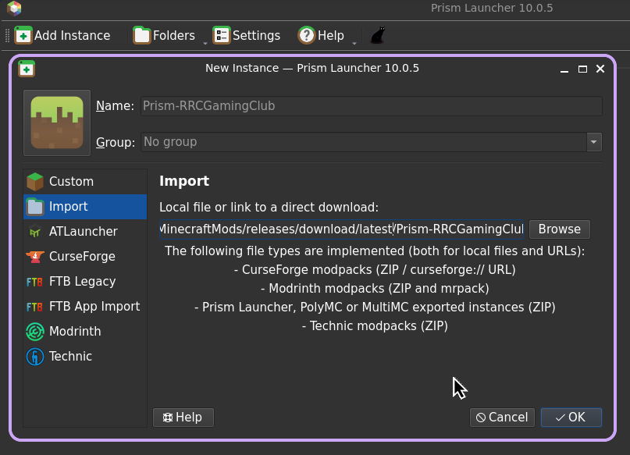The width and height of the screenshot is (630, 455).
Task: Click the Add Instance toolbar icon
Action: click(23, 34)
